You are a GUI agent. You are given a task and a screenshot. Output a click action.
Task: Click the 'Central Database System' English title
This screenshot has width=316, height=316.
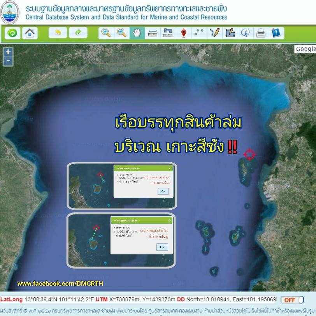pyautogui.click(x=126, y=17)
